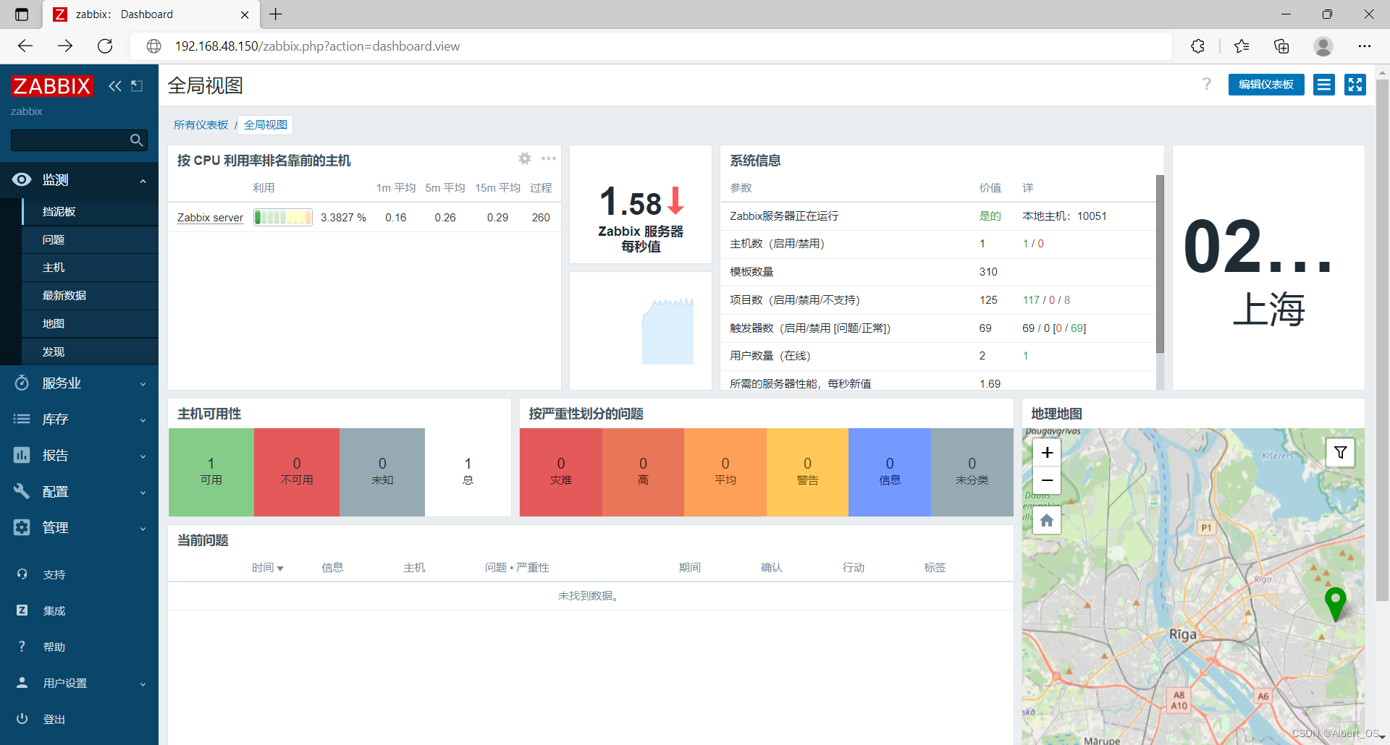Click the dashboard help question mark icon

(1207, 84)
